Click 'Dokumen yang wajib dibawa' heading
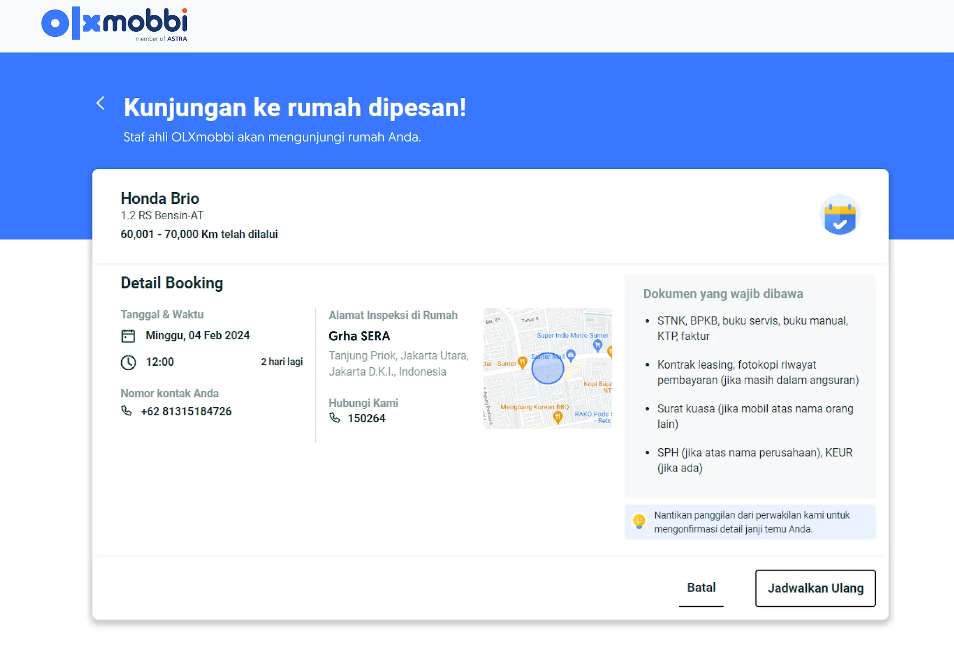 723,294
